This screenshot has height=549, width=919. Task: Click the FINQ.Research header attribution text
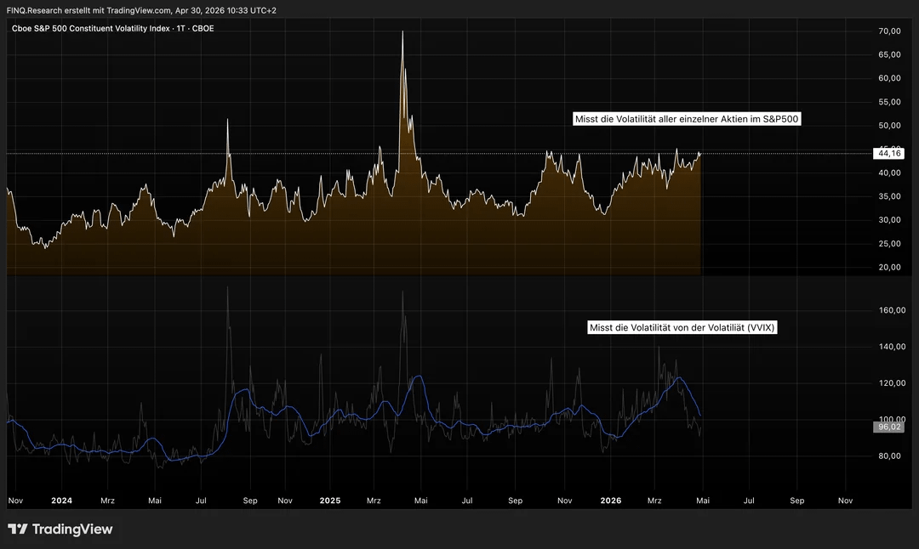[x=141, y=10]
